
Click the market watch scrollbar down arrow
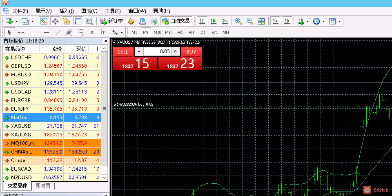click(x=104, y=178)
